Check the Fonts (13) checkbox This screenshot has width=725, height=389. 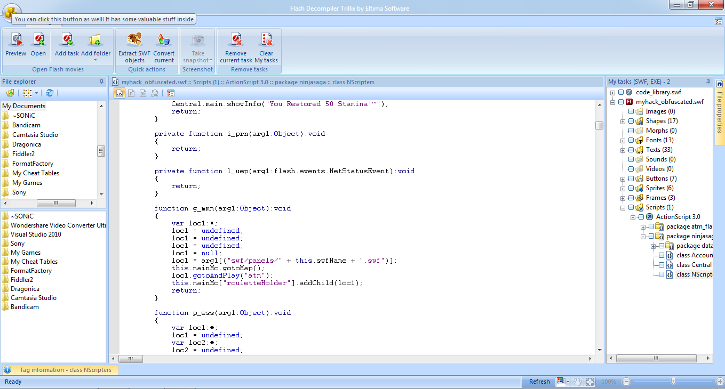coord(631,140)
